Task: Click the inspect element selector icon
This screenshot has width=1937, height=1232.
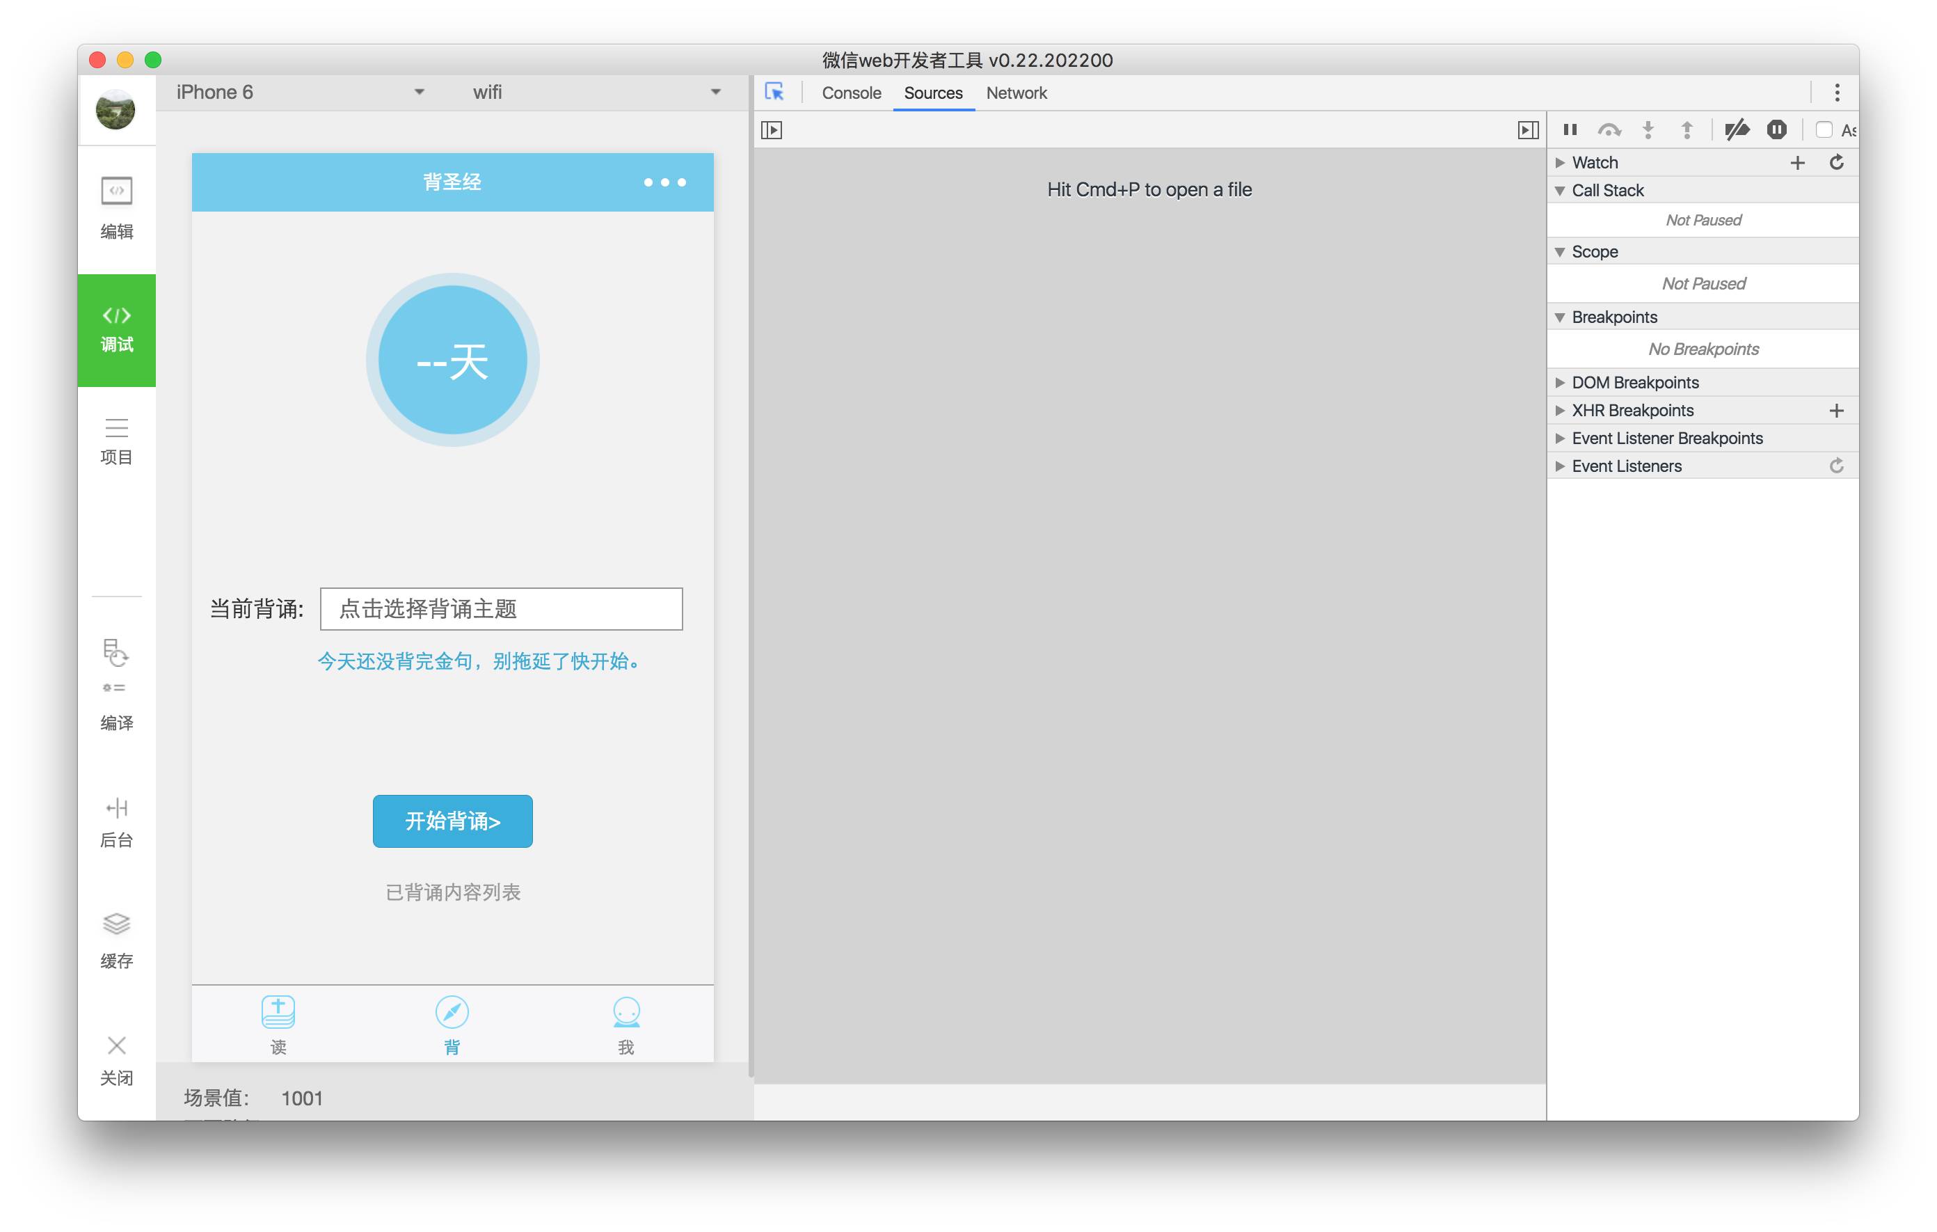Action: (x=774, y=93)
